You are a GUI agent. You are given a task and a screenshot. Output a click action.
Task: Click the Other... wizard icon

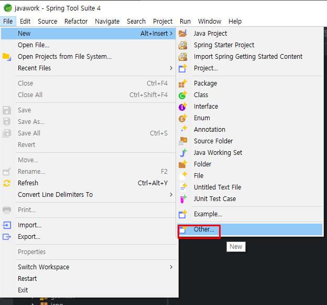(183, 229)
